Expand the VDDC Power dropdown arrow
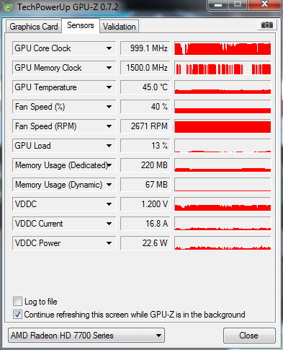 click(x=109, y=243)
